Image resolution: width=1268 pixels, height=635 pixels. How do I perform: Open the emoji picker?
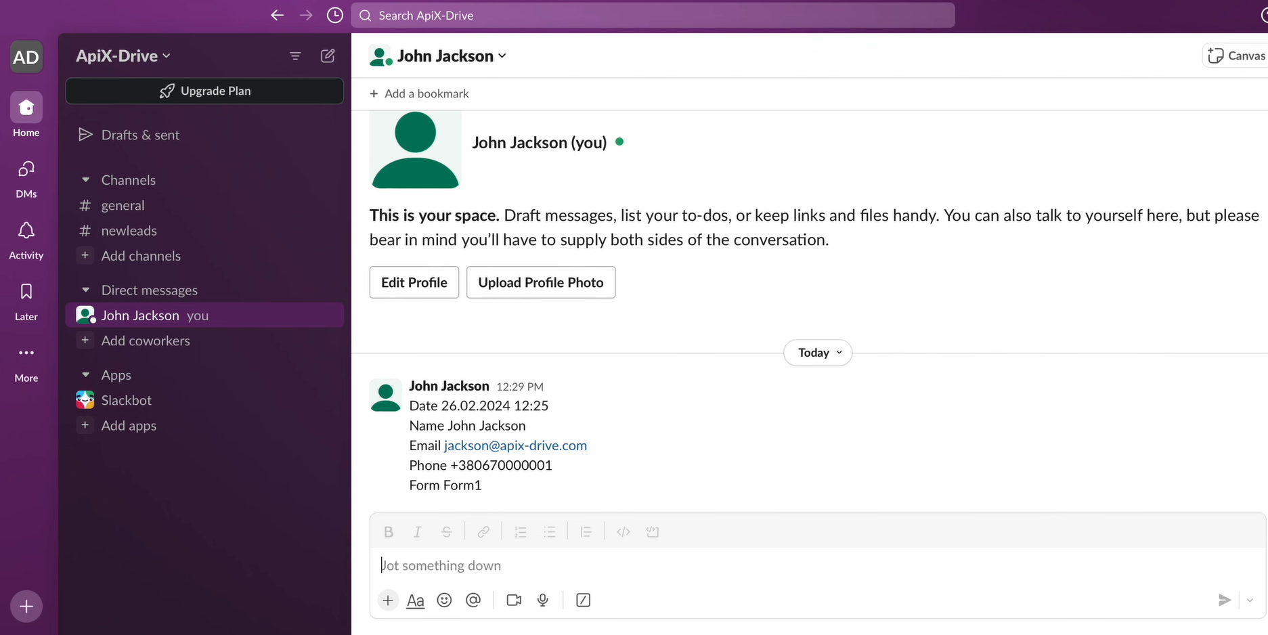click(444, 600)
